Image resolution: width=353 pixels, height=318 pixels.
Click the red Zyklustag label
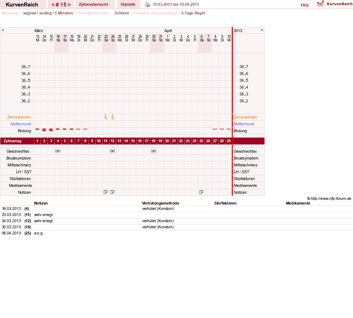pos(13,141)
